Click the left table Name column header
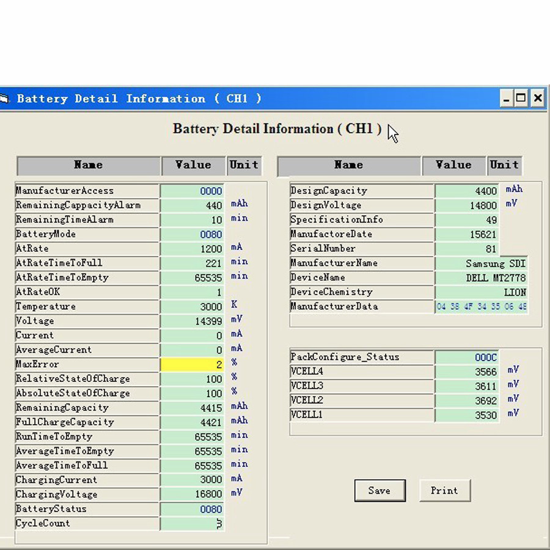The width and height of the screenshot is (550, 550). pos(89,165)
